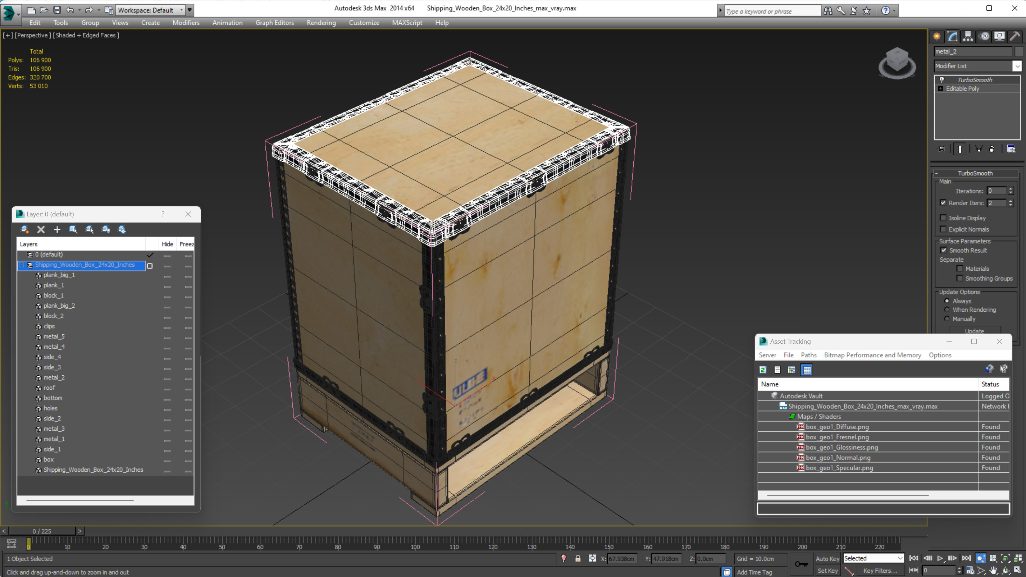Enable the Isoline Display checkbox

(x=943, y=218)
